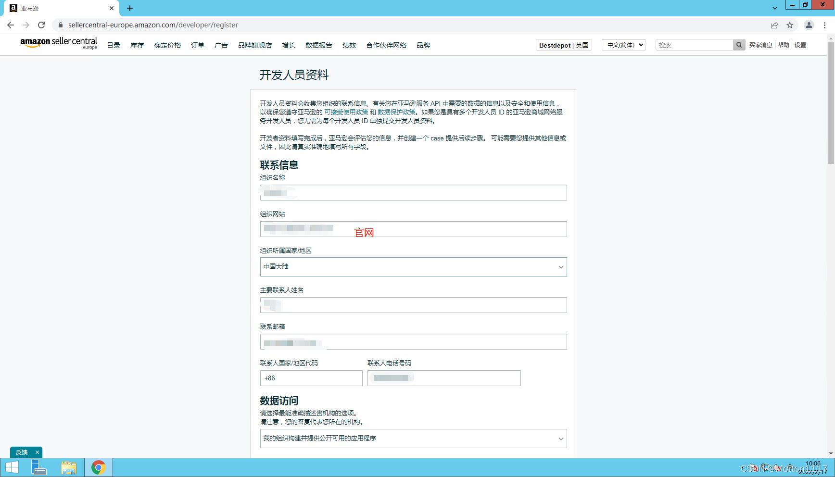Viewport: 835px width, 477px height.
Task: Close the 亚马逊 browser tab
Action: pos(112,8)
